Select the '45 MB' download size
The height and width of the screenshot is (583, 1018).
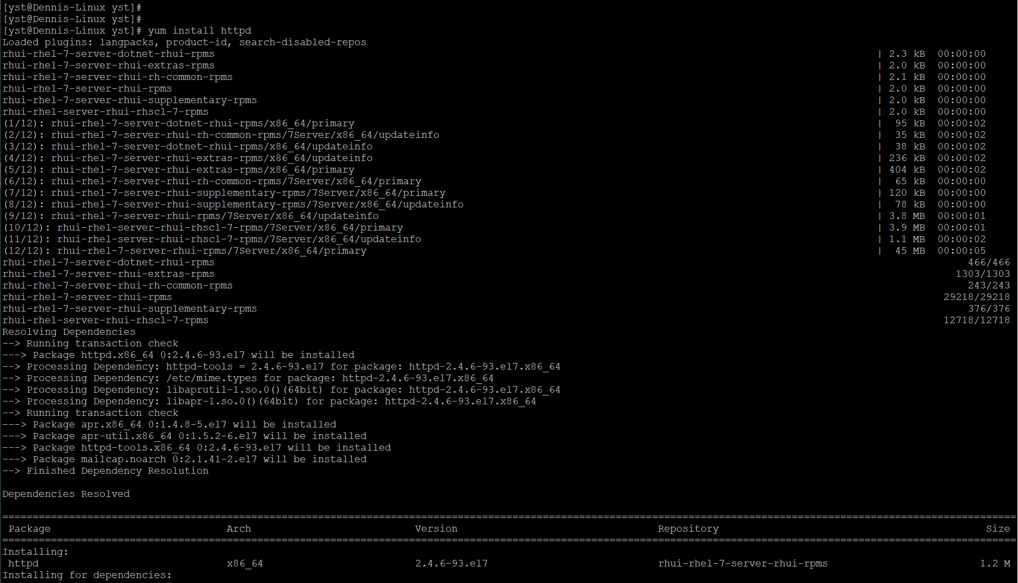[x=910, y=250]
